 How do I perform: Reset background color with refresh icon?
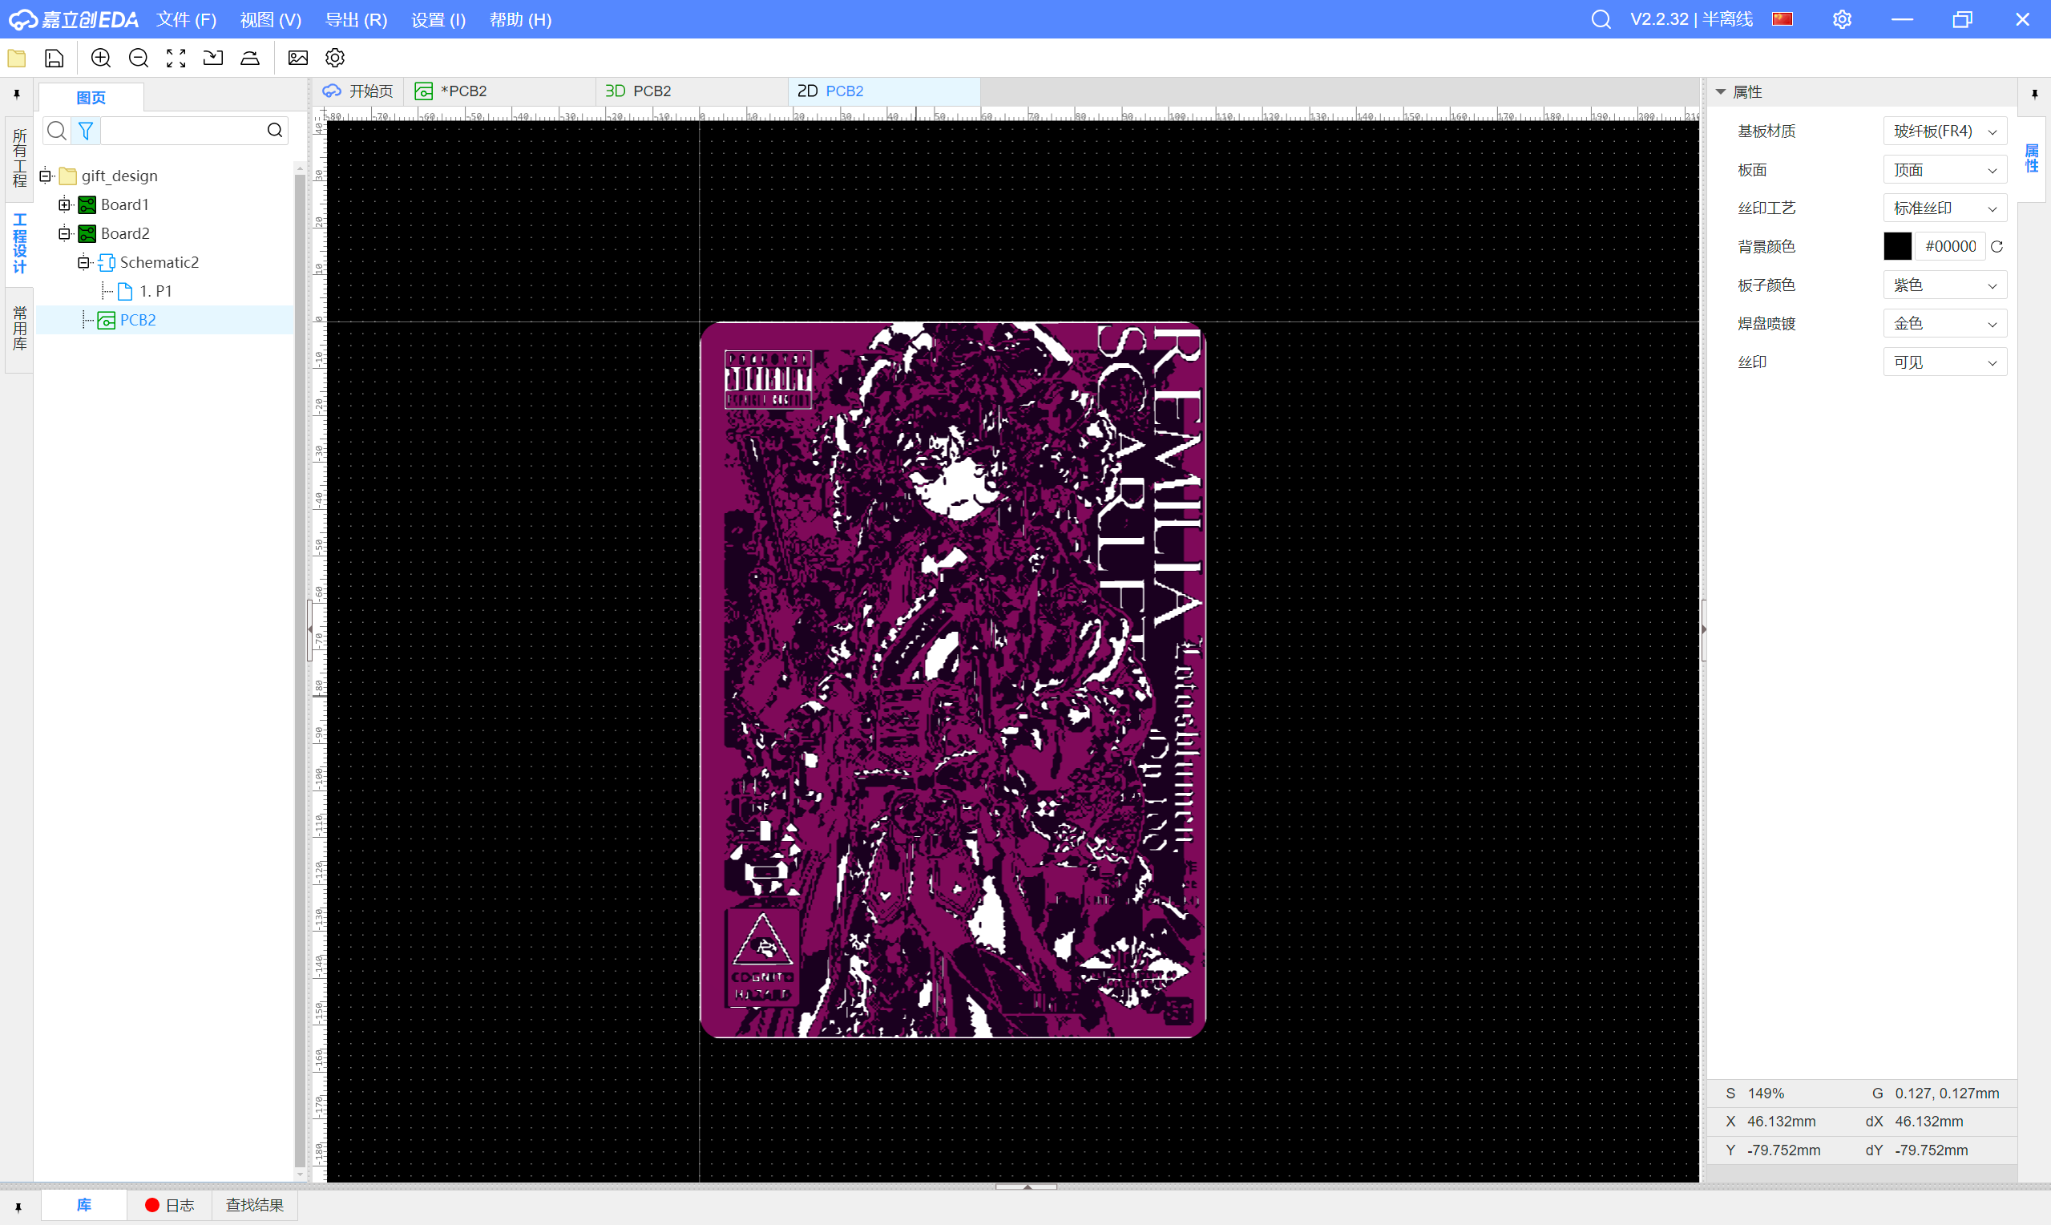pyautogui.click(x=1996, y=246)
